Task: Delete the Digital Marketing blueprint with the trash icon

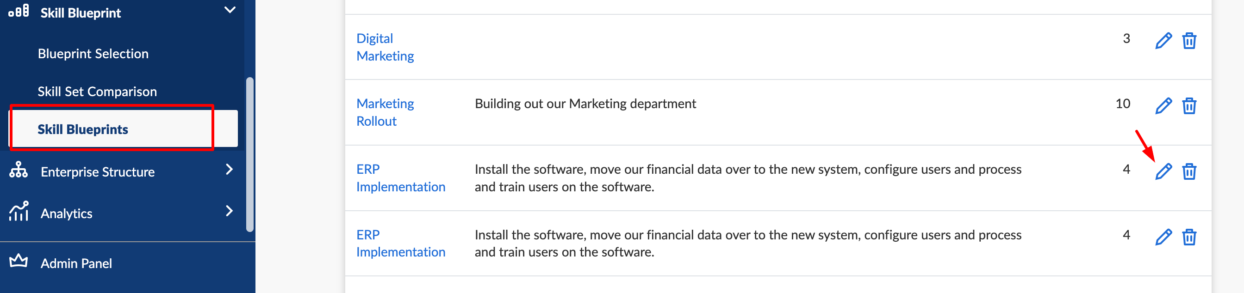Action: (x=1189, y=41)
